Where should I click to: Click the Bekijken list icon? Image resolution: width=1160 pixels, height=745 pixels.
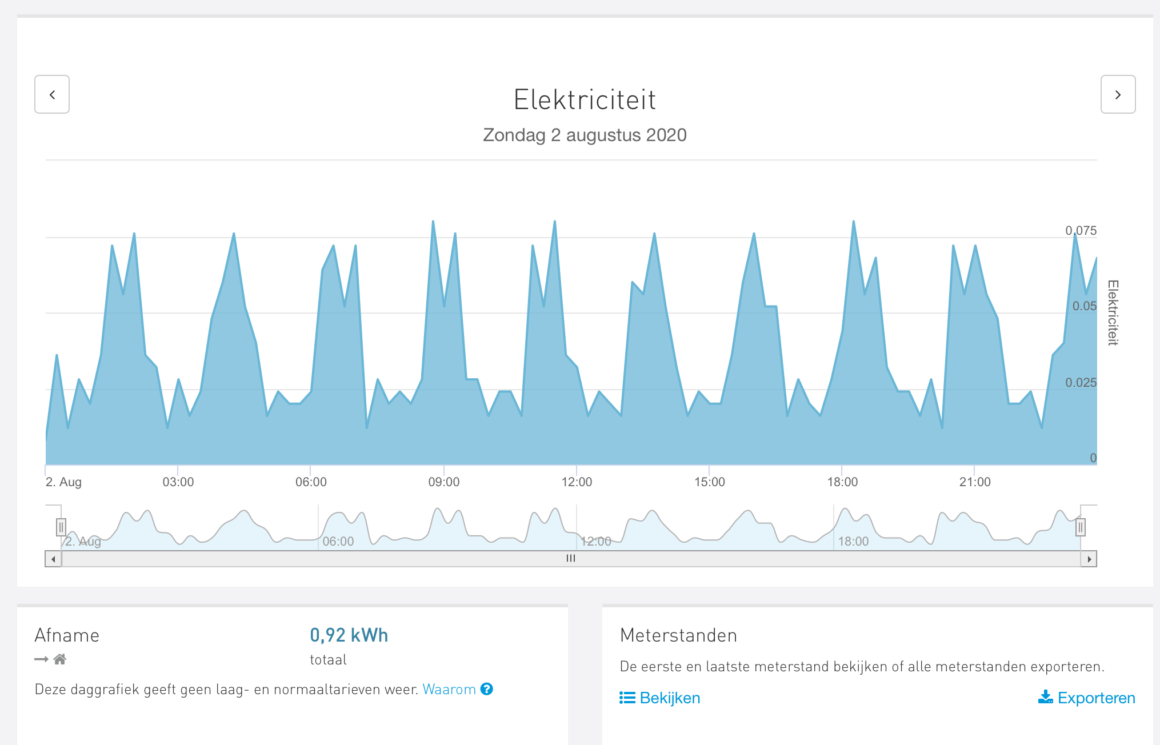[627, 698]
